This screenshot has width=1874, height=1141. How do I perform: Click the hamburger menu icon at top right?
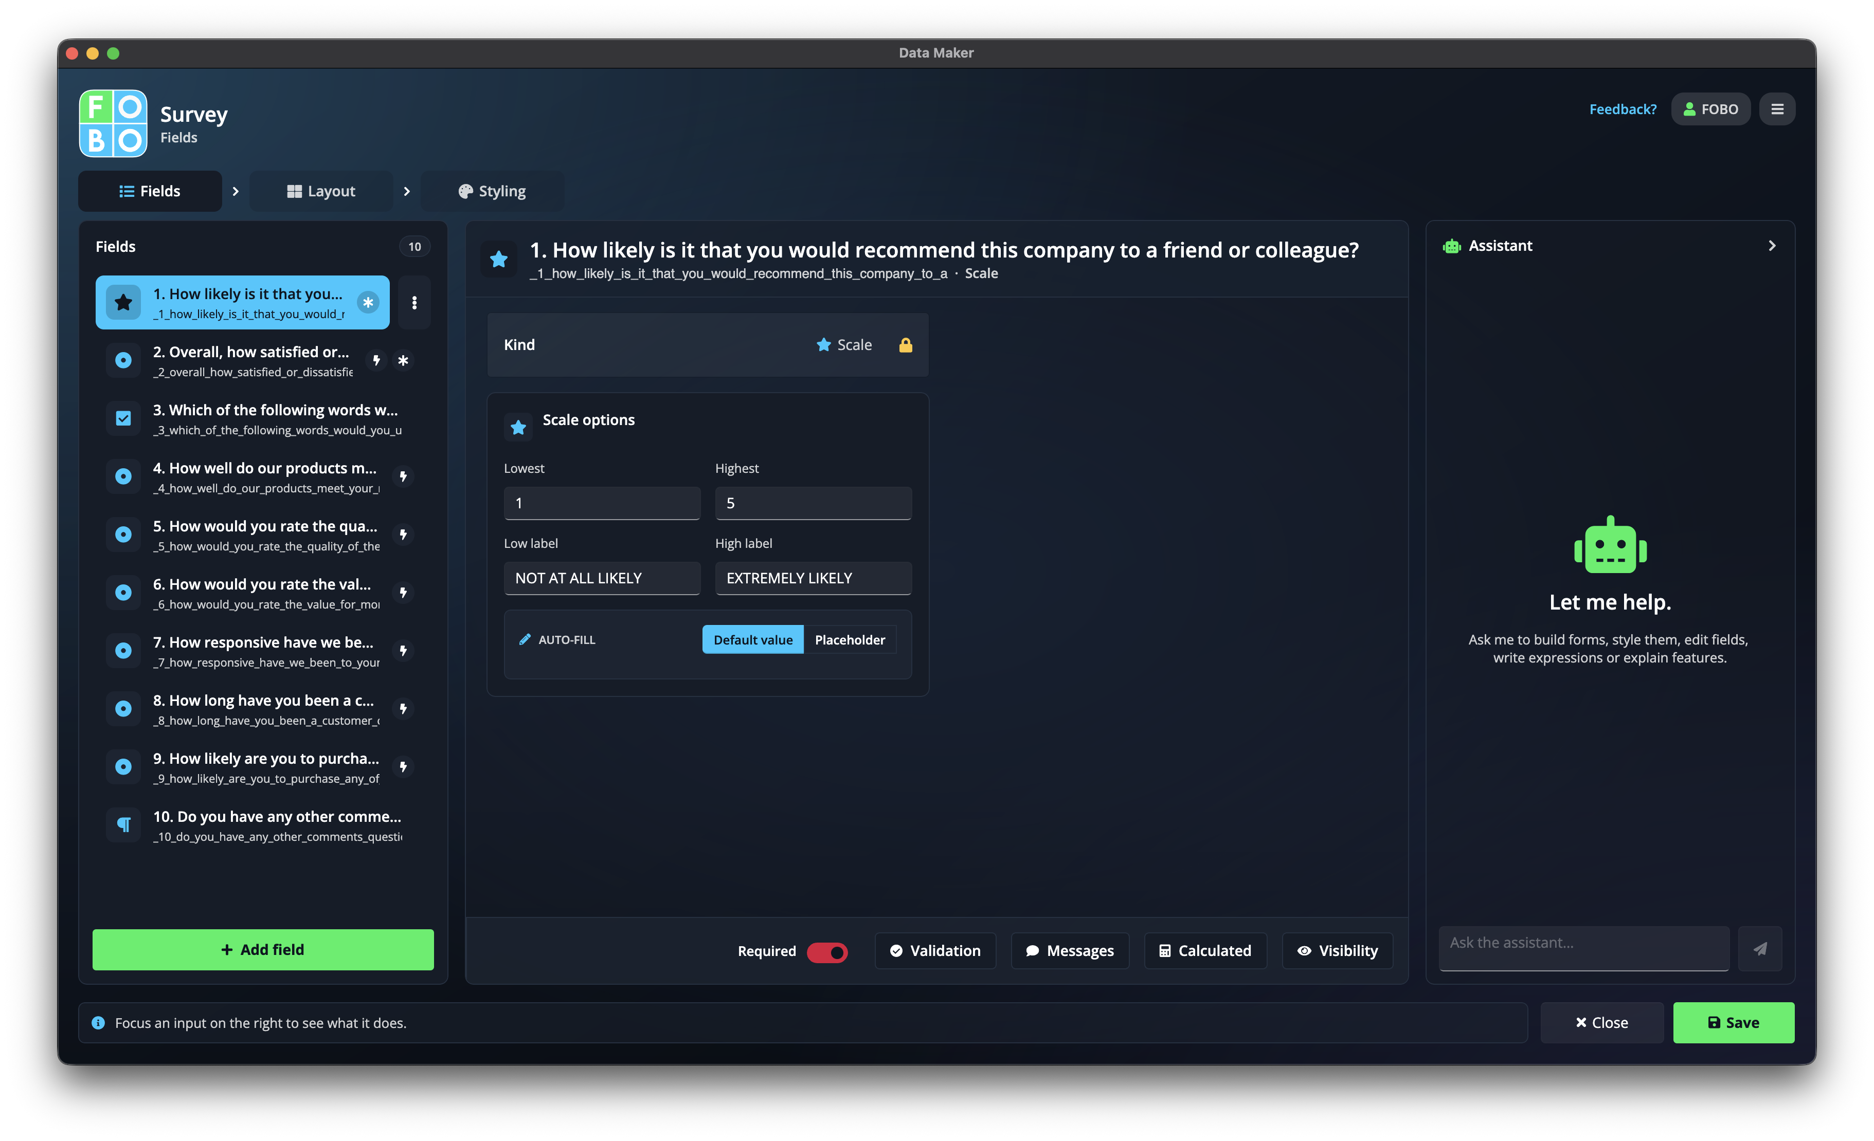point(1777,109)
